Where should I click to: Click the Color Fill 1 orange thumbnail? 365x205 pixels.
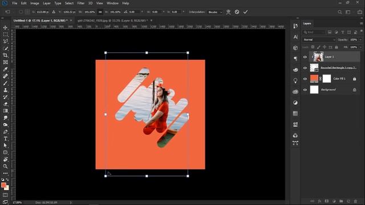[x=314, y=79]
